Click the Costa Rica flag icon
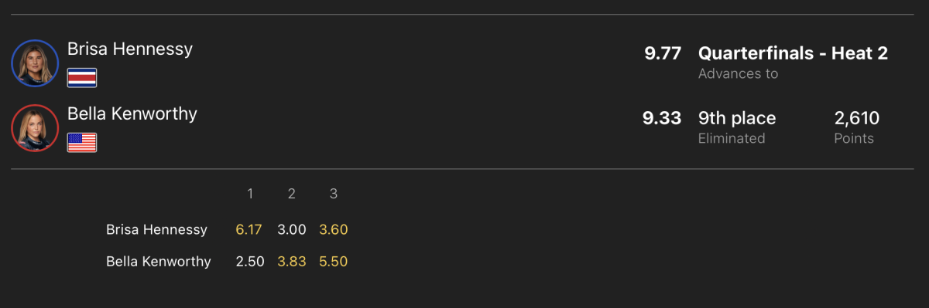Screen dimensions: 929x308 [x=82, y=77]
